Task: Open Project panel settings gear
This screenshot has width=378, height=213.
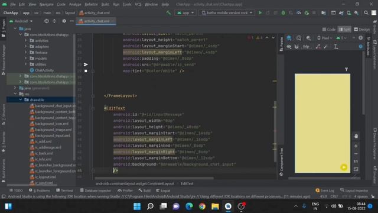Action: pos(64,21)
